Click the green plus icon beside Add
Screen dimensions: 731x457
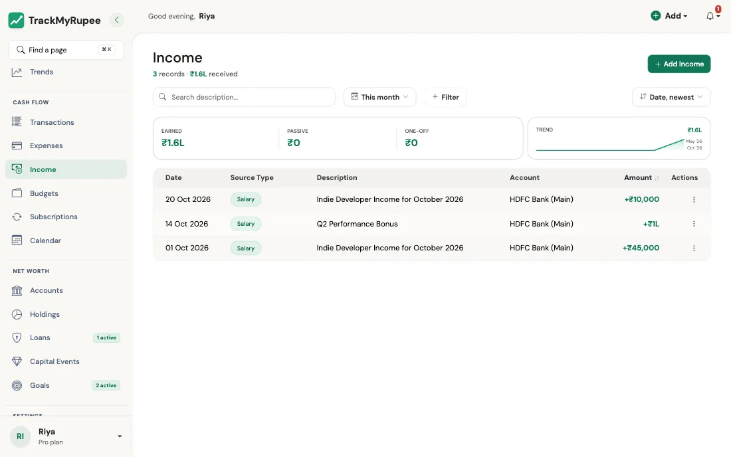pos(655,16)
